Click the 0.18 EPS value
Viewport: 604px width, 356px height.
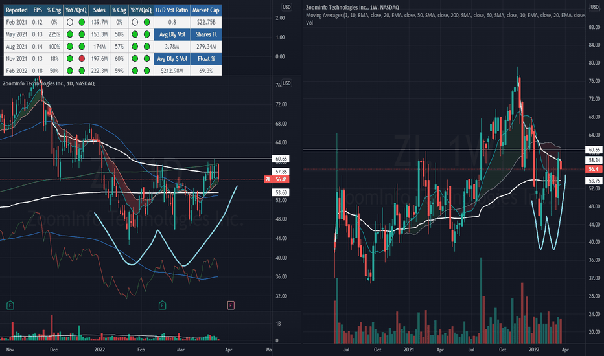point(38,71)
